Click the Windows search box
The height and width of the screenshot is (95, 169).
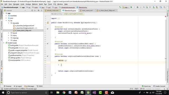(27, 93)
